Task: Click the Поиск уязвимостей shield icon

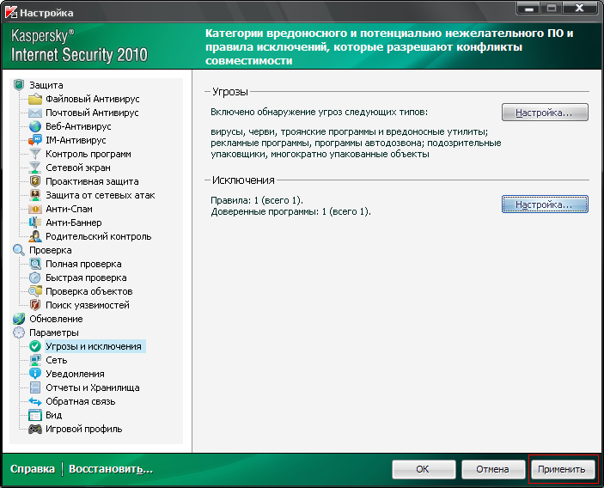Action: pyautogui.click(x=35, y=305)
